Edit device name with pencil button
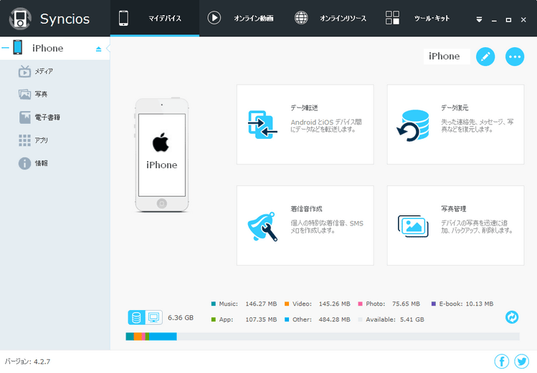The height and width of the screenshot is (373, 537). pos(485,57)
